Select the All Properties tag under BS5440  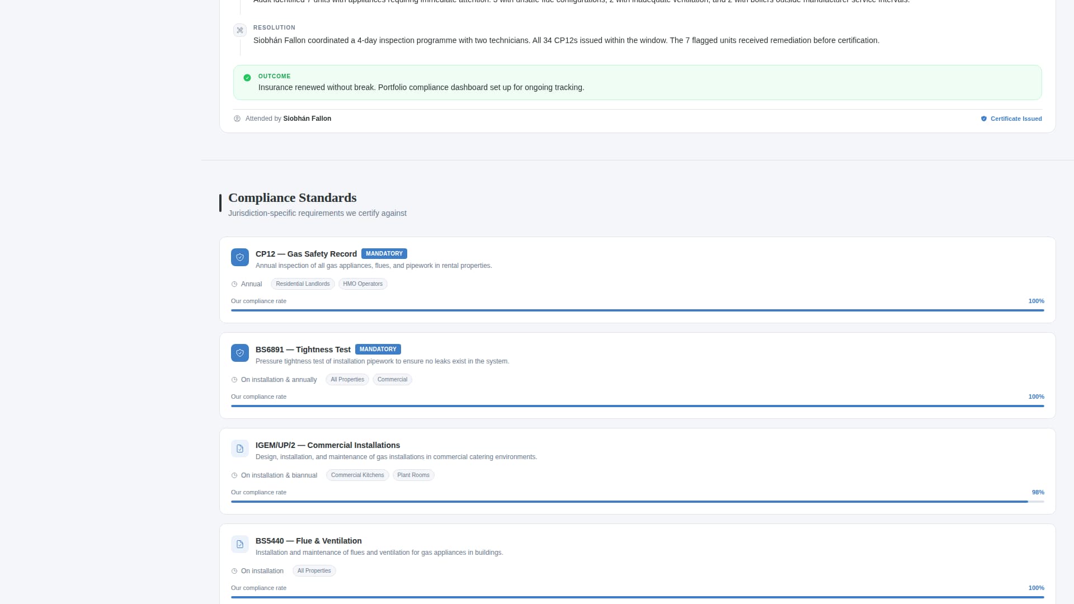(314, 571)
